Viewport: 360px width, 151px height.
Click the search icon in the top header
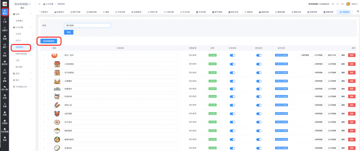(x=332, y=4)
